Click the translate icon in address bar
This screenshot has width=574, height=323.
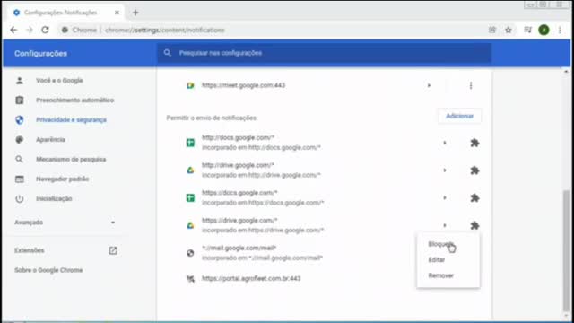[x=492, y=30]
